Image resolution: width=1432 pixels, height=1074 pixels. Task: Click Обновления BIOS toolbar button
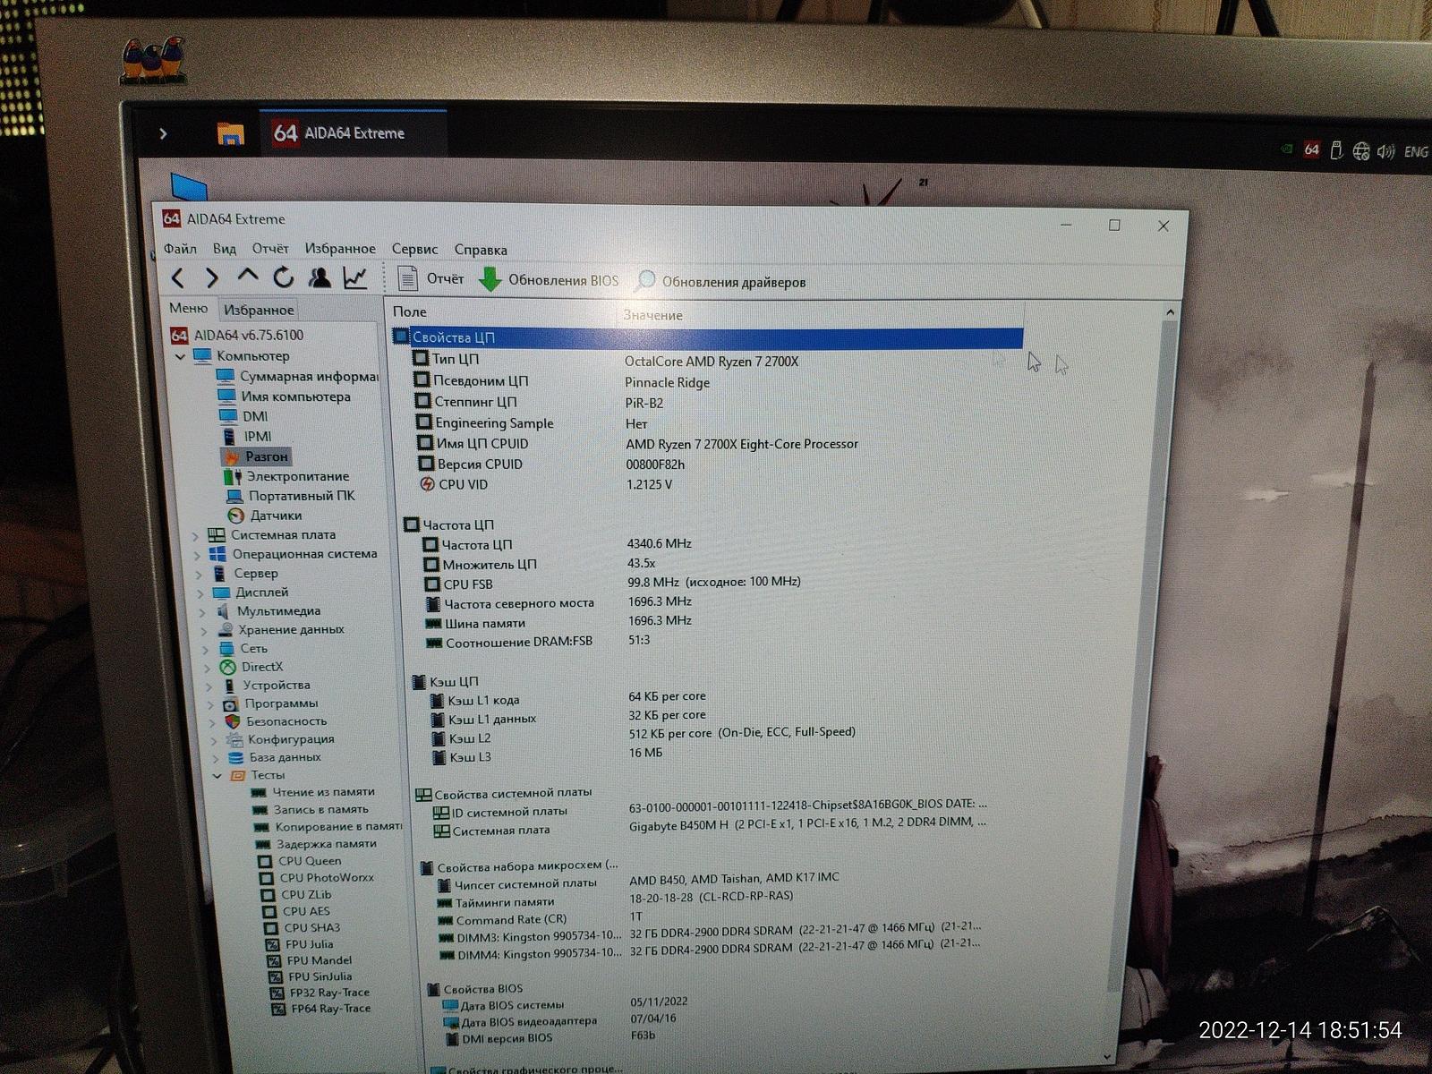pos(549,279)
